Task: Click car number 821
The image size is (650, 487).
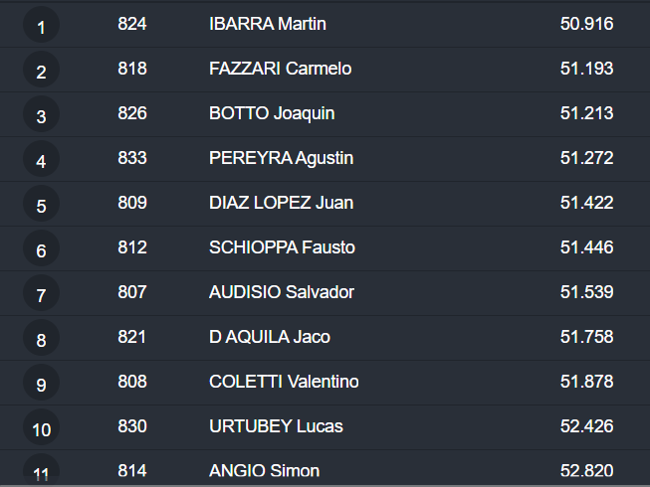Action: [131, 337]
